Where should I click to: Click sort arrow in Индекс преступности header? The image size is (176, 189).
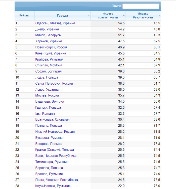click(x=124, y=16)
